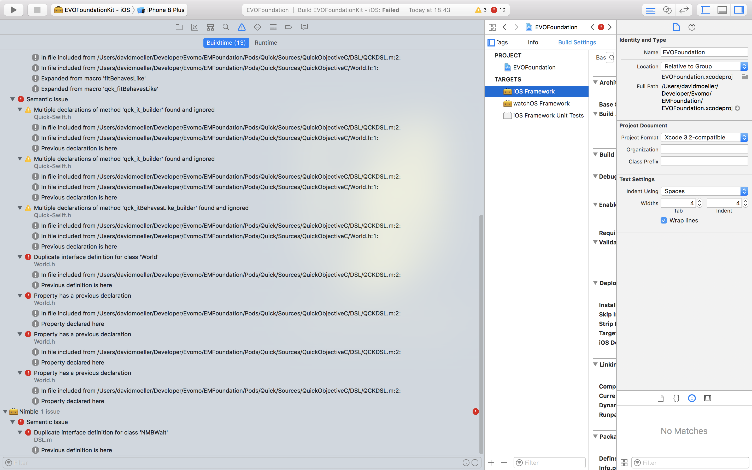752x470 pixels.
Task: Select iOS Framework Unit Tests target
Action: tap(536, 115)
